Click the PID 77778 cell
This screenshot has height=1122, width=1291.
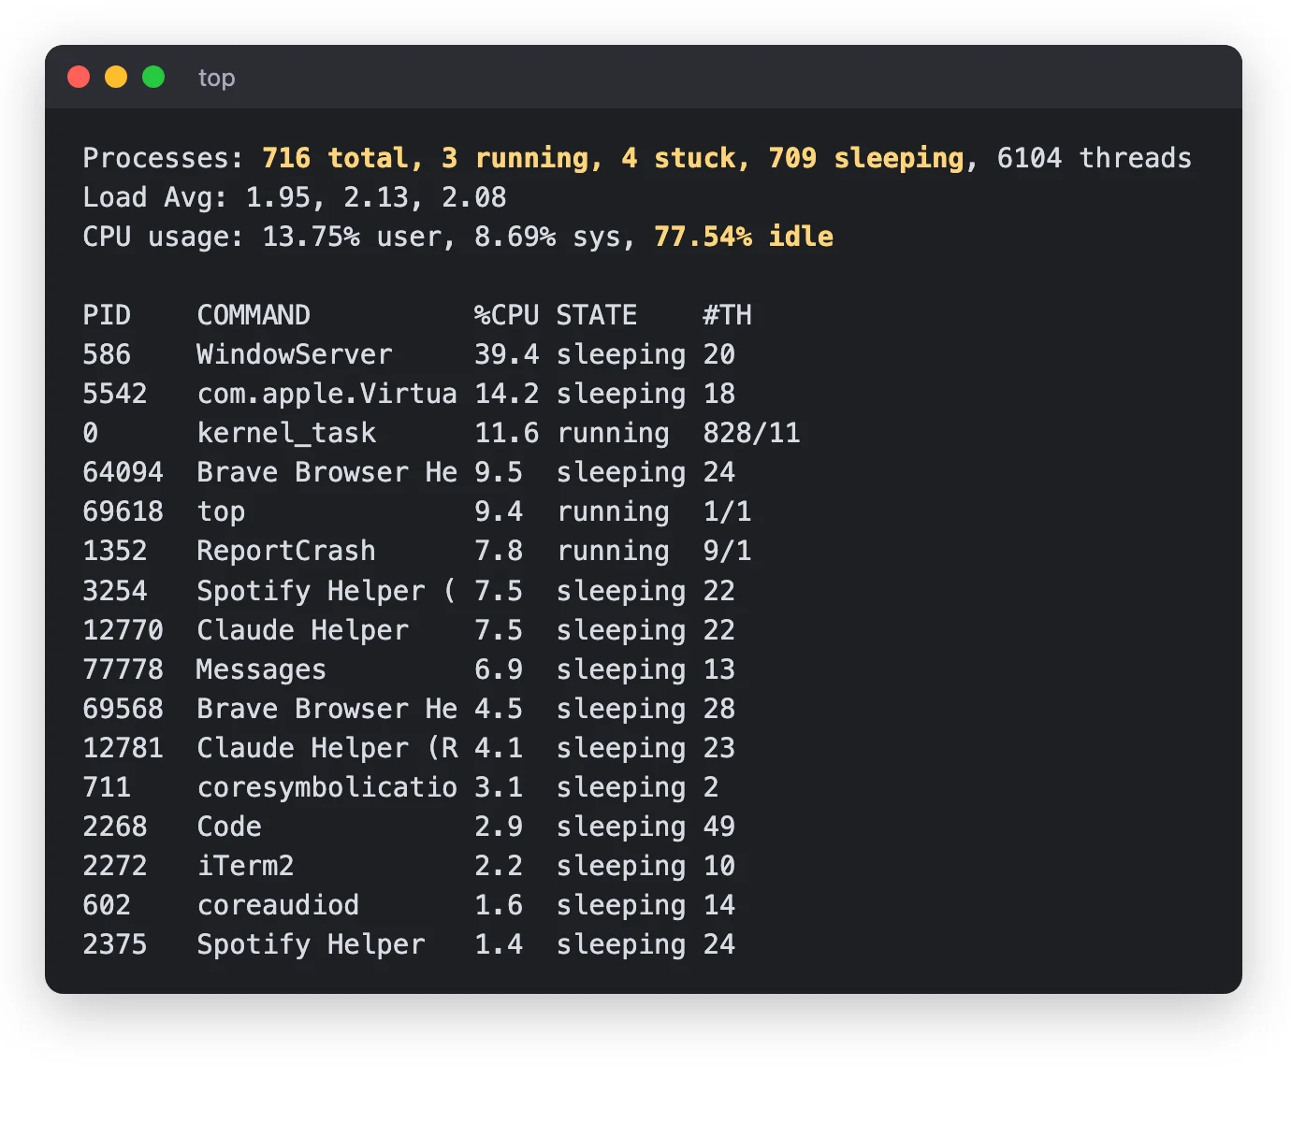[x=123, y=669]
